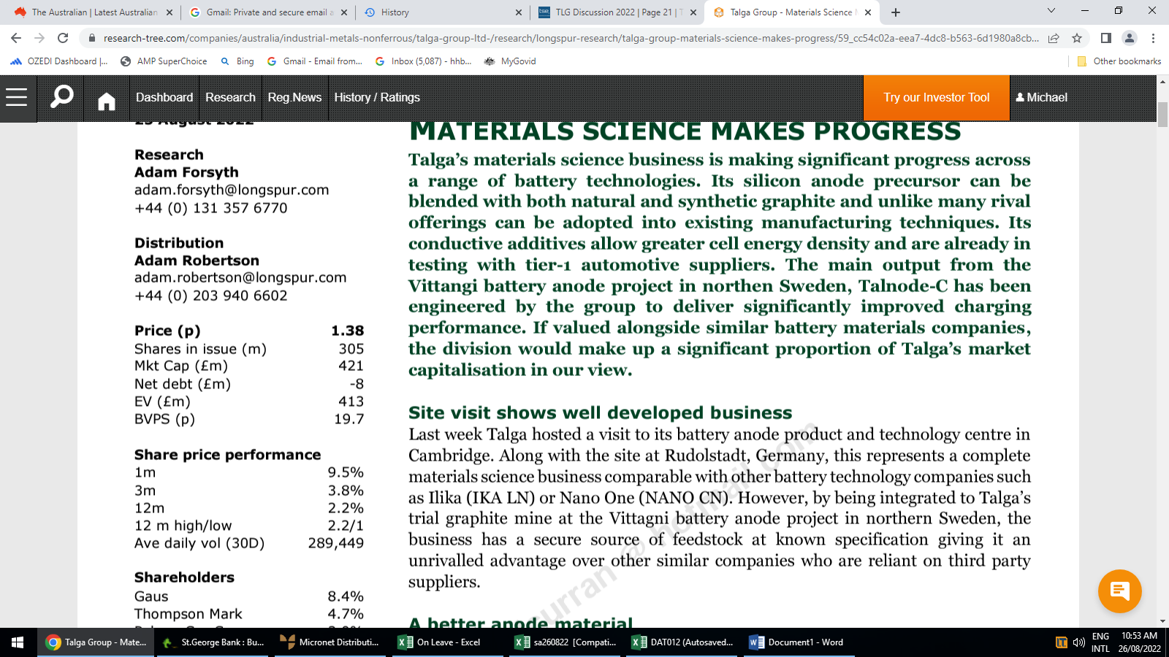Open Micronet Distribution taskbar item
Viewport: 1169px width, 657px height.
(331, 642)
